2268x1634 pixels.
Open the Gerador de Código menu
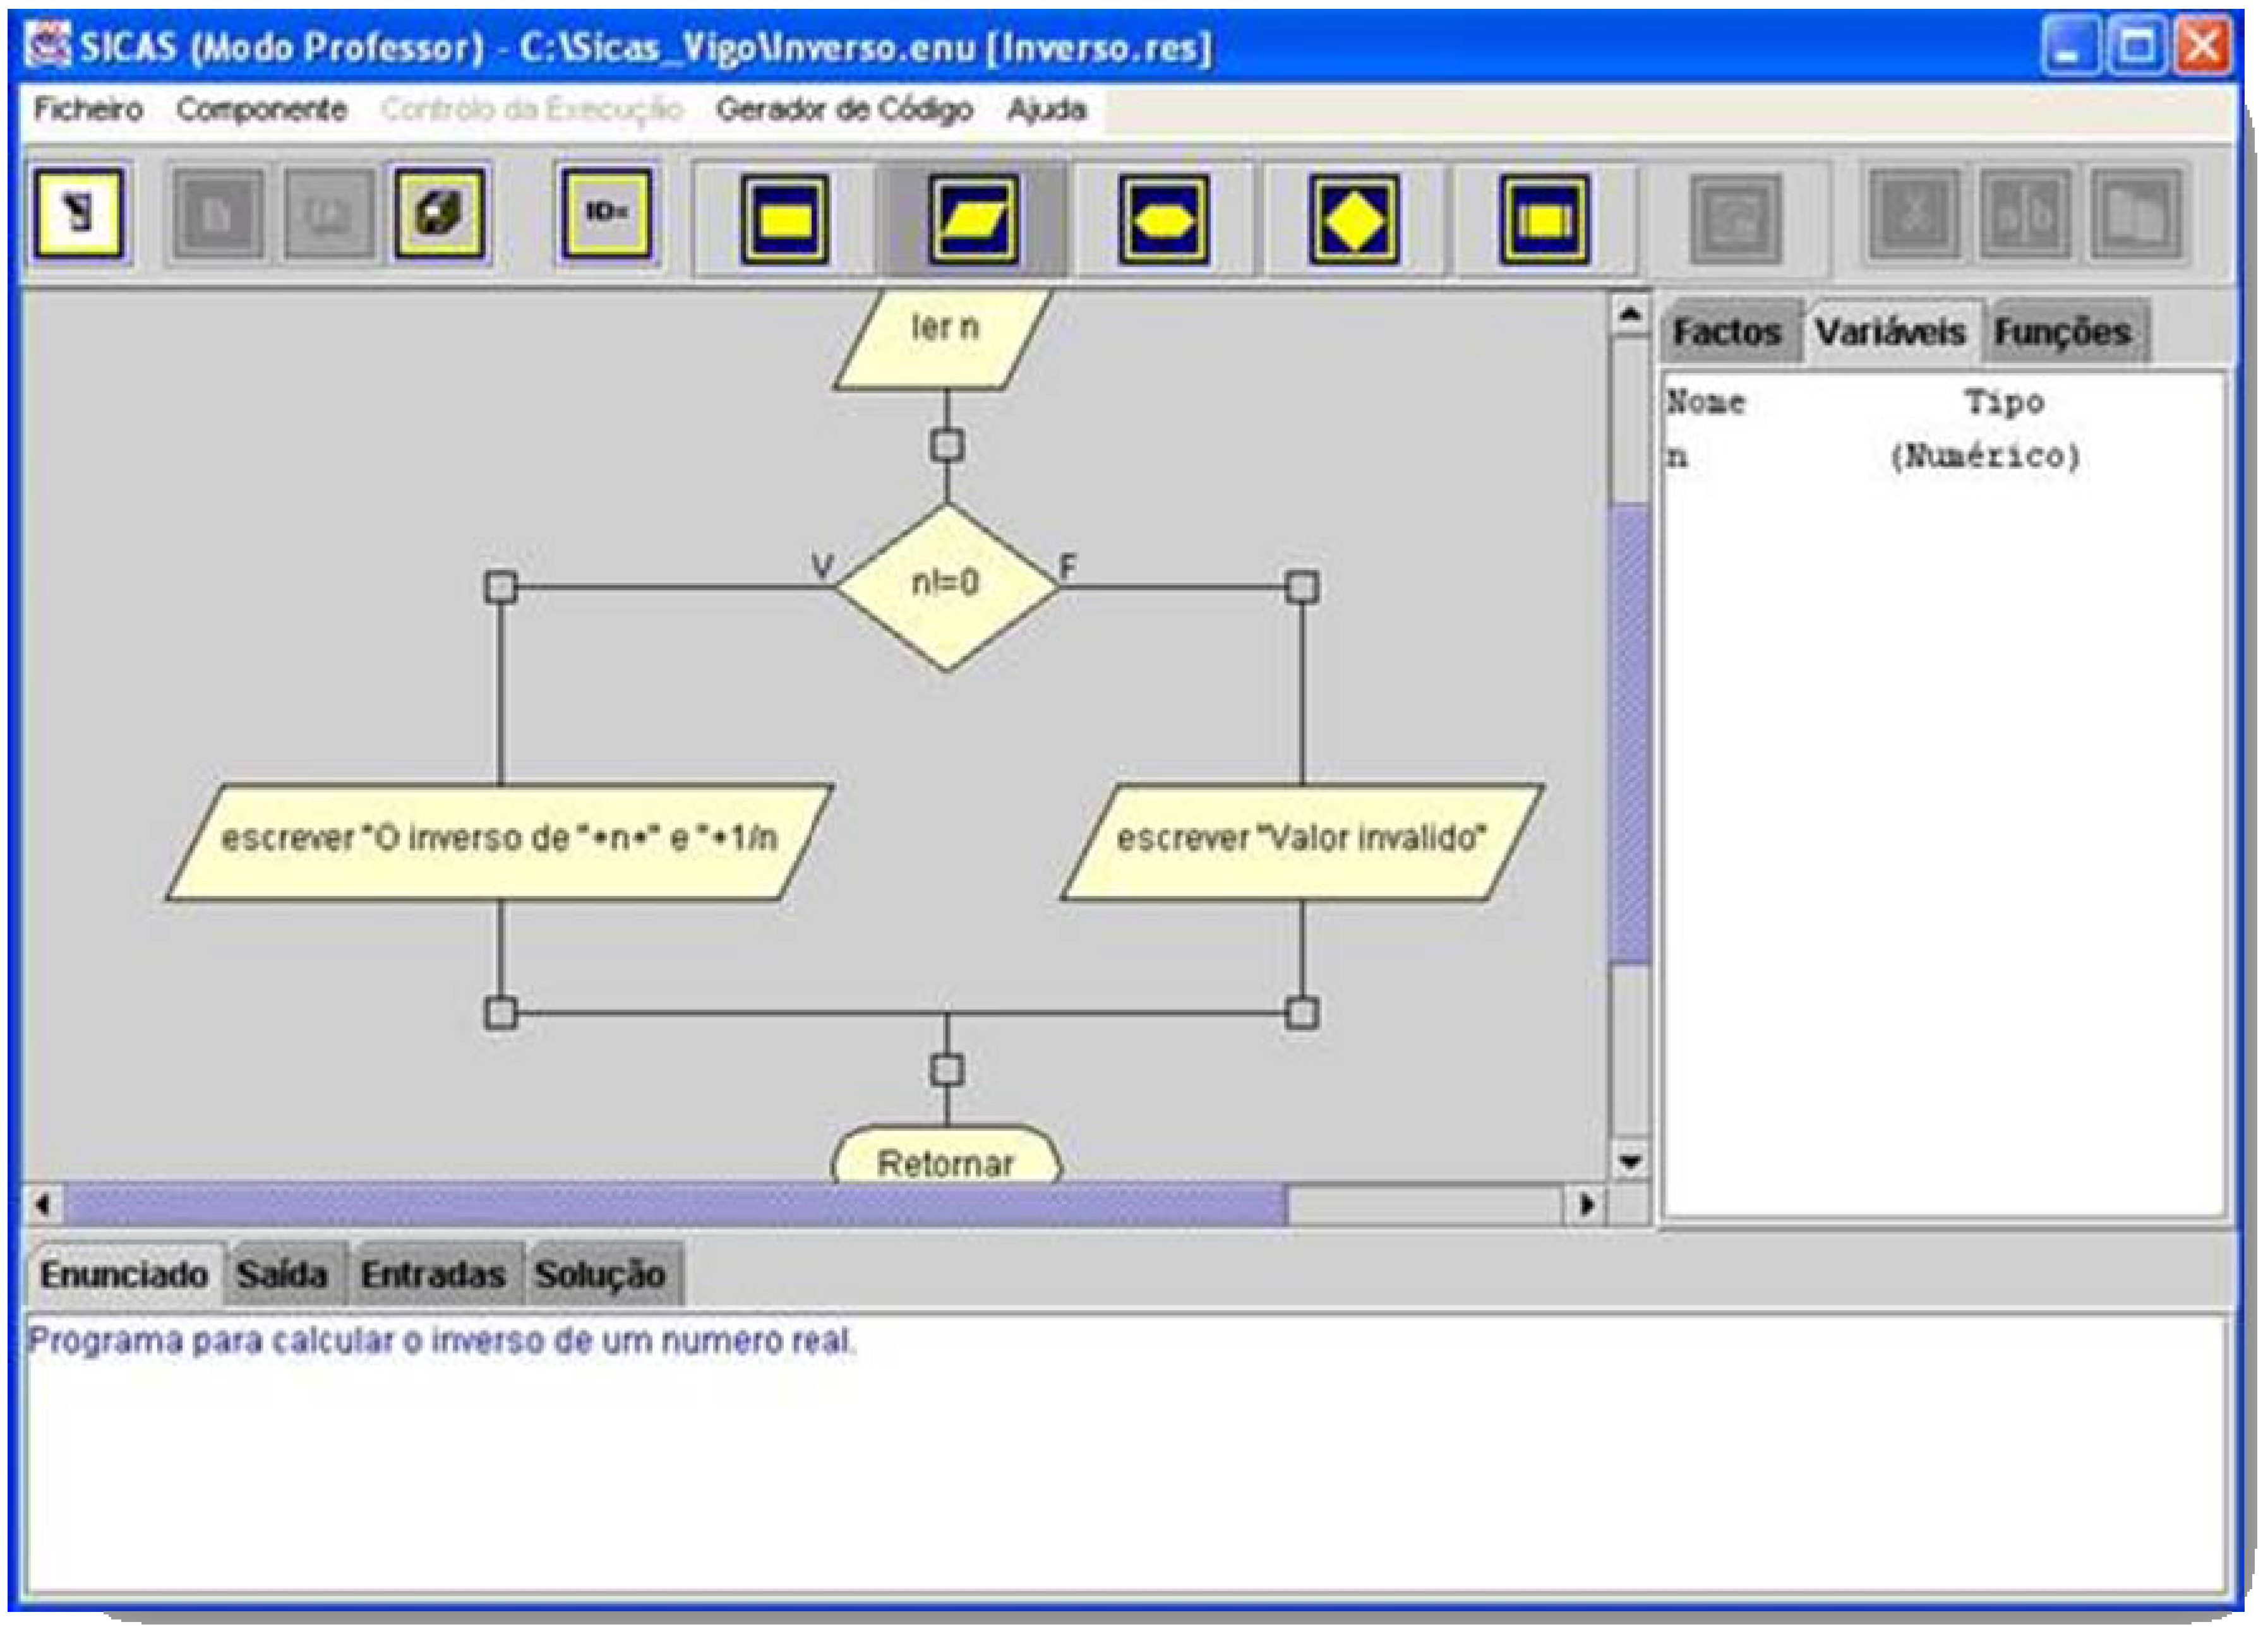click(844, 109)
